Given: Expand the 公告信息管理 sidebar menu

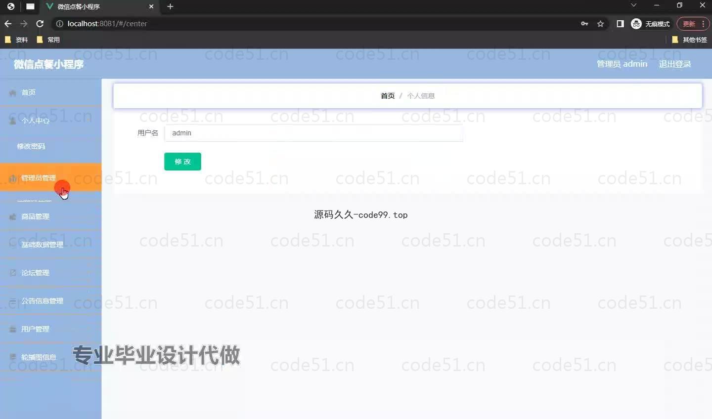Looking at the screenshot, I should pyautogui.click(x=50, y=301).
